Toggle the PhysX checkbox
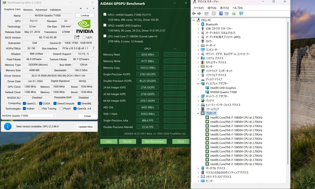The image size is (315, 189). (61, 109)
